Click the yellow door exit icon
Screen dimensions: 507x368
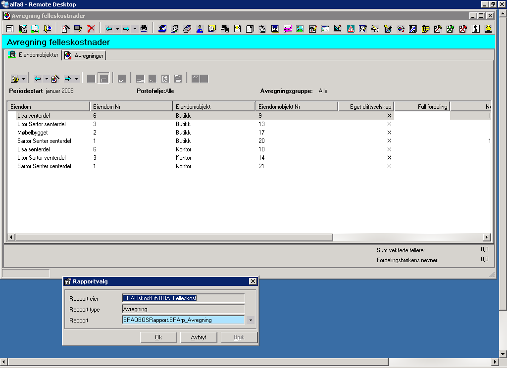point(48,29)
